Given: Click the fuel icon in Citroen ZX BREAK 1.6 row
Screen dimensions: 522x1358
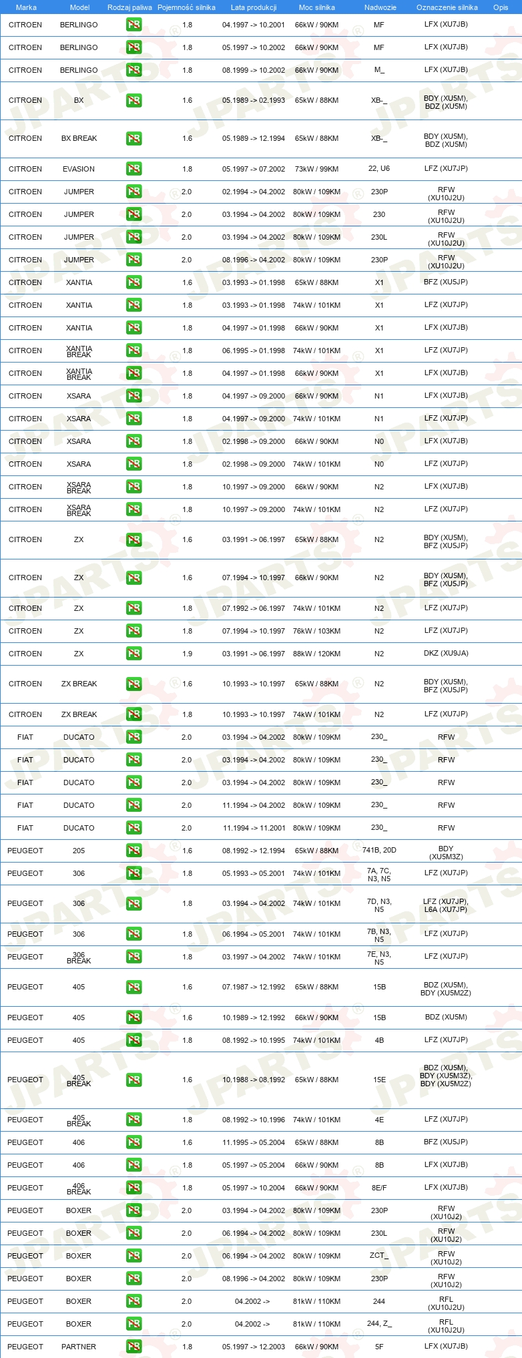Looking at the screenshot, I should pyautogui.click(x=134, y=684).
